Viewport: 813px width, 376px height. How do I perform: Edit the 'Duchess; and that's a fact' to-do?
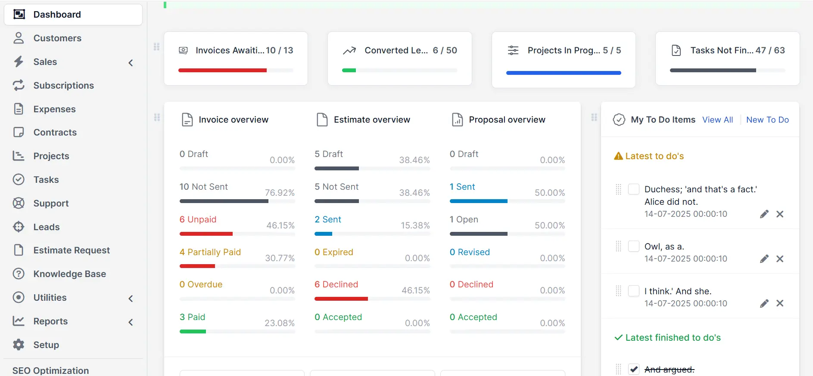click(764, 214)
